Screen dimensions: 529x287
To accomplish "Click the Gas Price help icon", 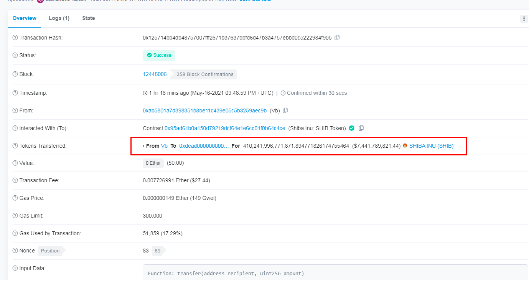I will pos(15,198).
